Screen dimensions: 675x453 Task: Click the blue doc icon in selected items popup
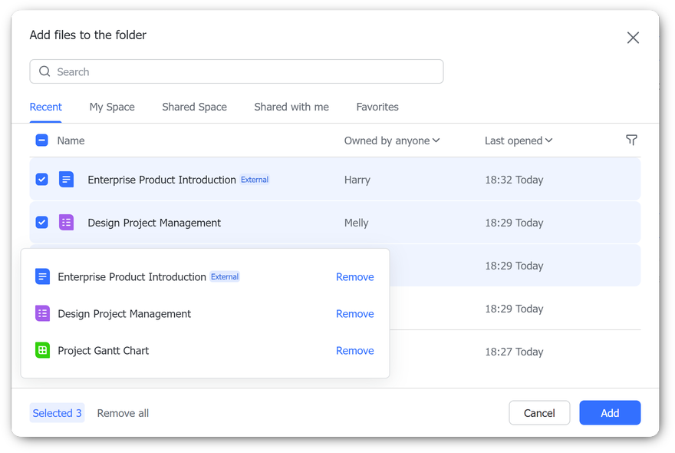click(x=43, y=277)
